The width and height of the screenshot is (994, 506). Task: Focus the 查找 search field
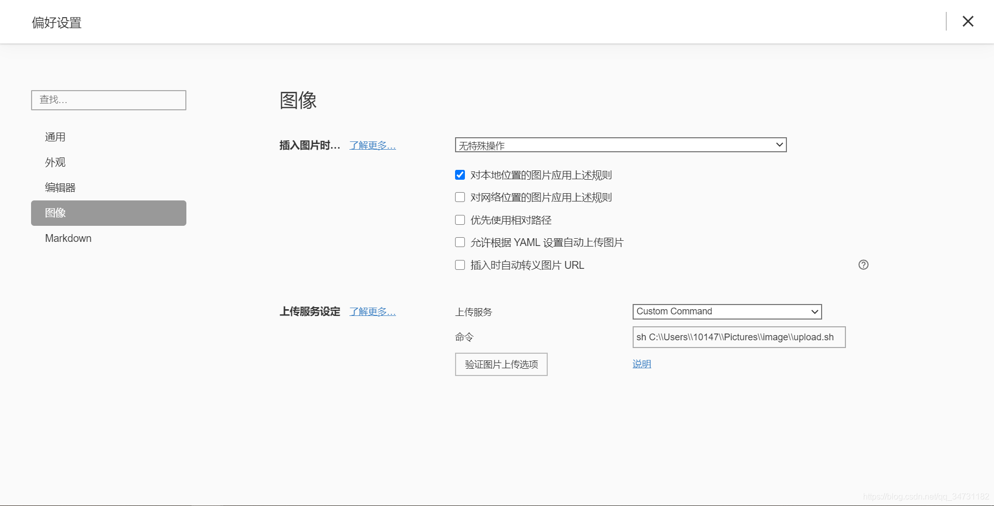[109, 100]
